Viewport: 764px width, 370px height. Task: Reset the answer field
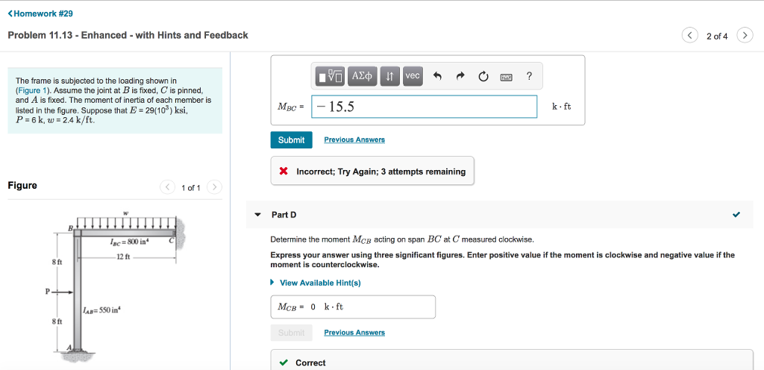pyautogui.click(x=483, y=76)
